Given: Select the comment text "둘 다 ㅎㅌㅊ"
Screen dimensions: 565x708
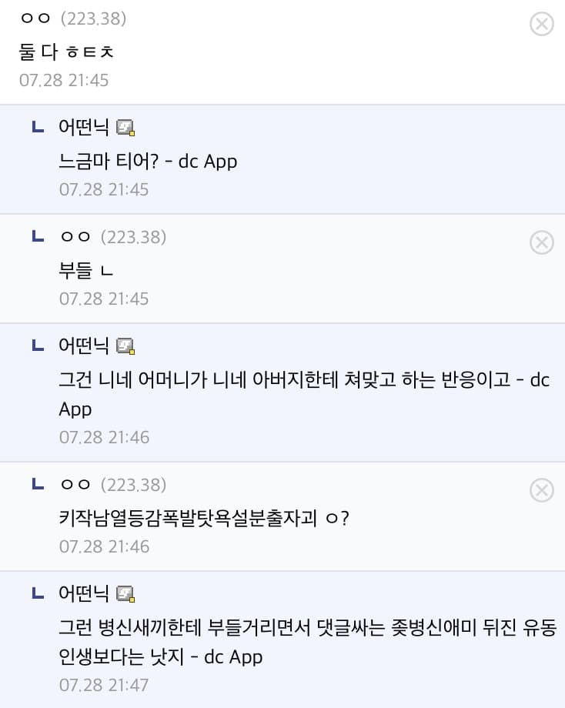Looking at the screenshot, I should pos(66,52).
